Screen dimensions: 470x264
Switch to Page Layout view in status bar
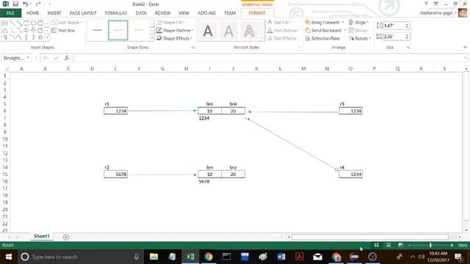[388, 245]
